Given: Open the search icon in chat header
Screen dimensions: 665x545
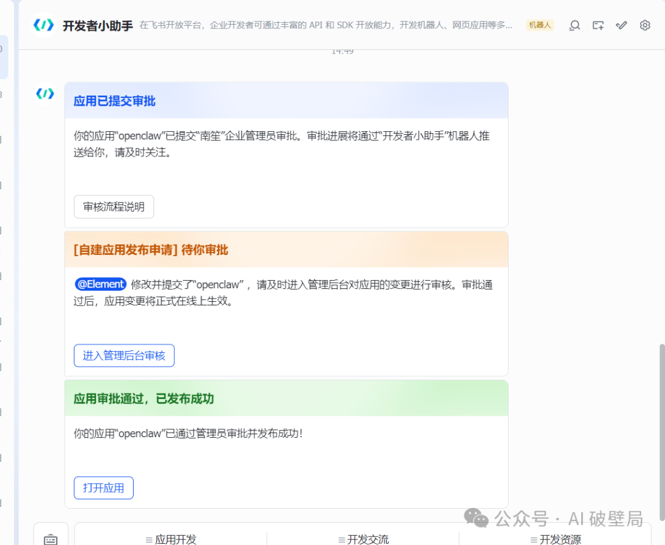Looking at the screenshot, I should click(574, 25).
